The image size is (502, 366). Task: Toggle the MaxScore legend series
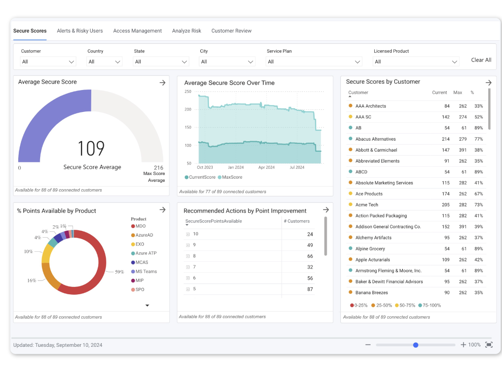pos(230,177)
